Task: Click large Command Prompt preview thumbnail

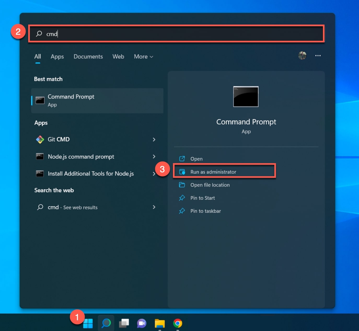Action: click(246, 96)
